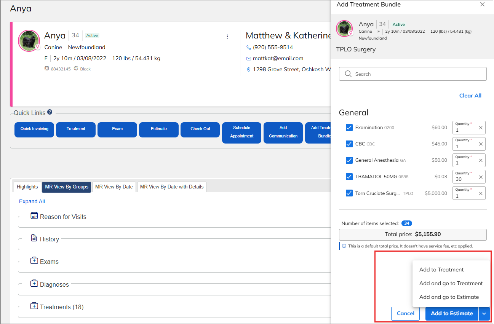Click the calendar icon beside Reason for Visits
The width and height of the screenshot is (494, 324).
pyautogui.click(x=34, y=216)
